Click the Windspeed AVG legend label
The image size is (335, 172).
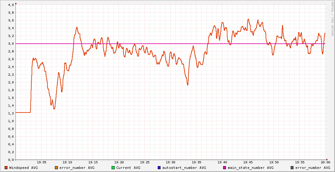pyautogui.click(x=24, y=168)
